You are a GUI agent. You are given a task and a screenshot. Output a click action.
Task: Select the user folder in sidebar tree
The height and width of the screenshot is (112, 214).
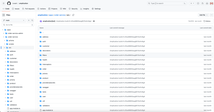pos(12,98)
